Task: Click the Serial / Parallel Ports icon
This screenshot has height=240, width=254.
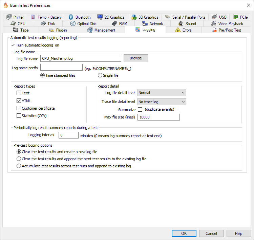Action: (168, 17)
